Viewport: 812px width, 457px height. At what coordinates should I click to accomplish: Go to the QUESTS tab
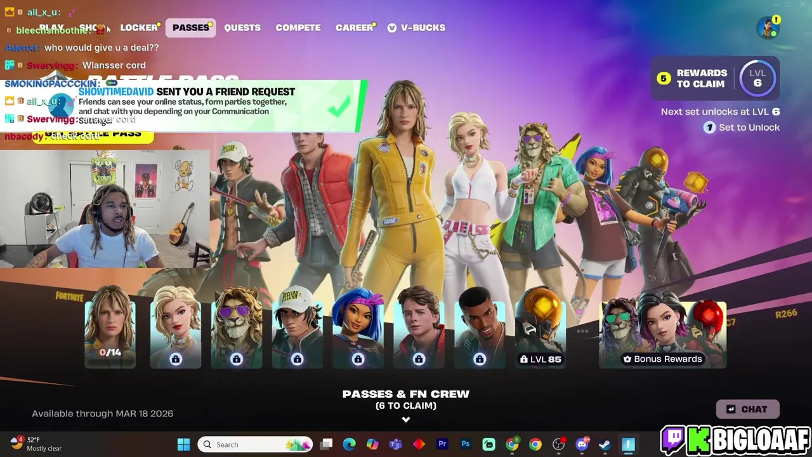coord(242,28)
